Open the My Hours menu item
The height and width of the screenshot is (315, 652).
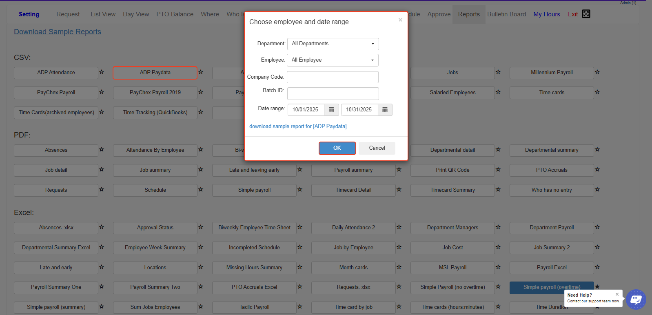coord(546,14)
